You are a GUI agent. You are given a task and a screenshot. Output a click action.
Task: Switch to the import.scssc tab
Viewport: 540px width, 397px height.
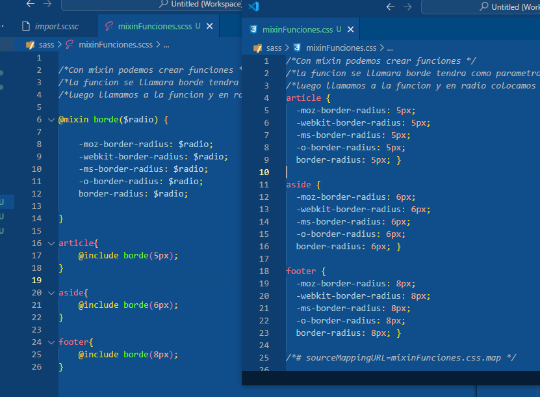click(x=58, y=26)
